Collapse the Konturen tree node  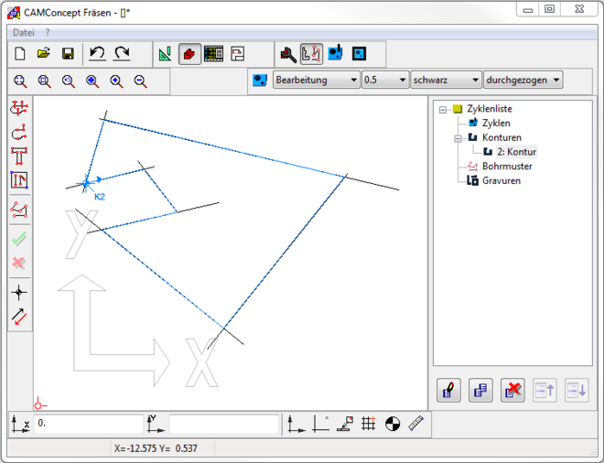(458, 137)
